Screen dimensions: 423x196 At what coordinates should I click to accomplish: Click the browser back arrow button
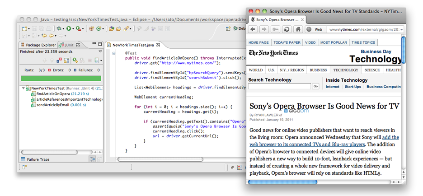[253, 29]
